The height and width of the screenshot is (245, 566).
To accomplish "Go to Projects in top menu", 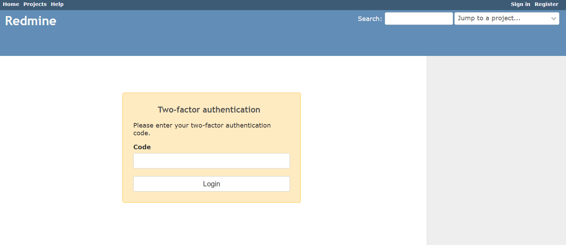I will point(35,4).
